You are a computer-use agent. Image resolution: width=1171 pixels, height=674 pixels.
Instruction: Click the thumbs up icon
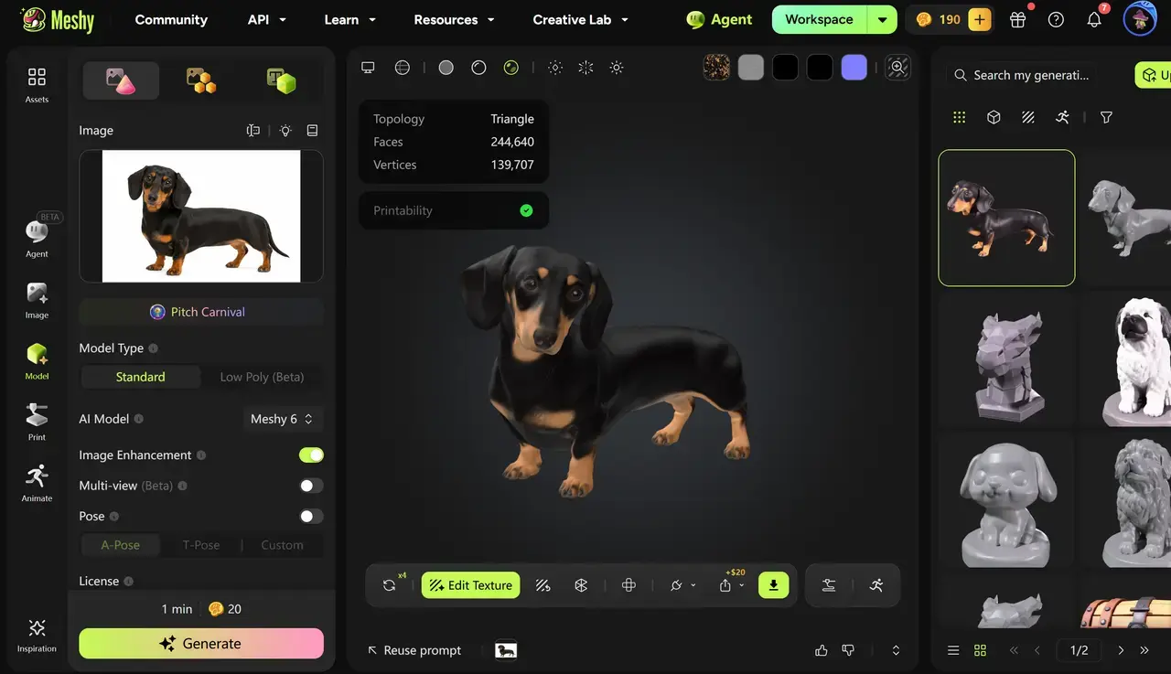point(821,650)
